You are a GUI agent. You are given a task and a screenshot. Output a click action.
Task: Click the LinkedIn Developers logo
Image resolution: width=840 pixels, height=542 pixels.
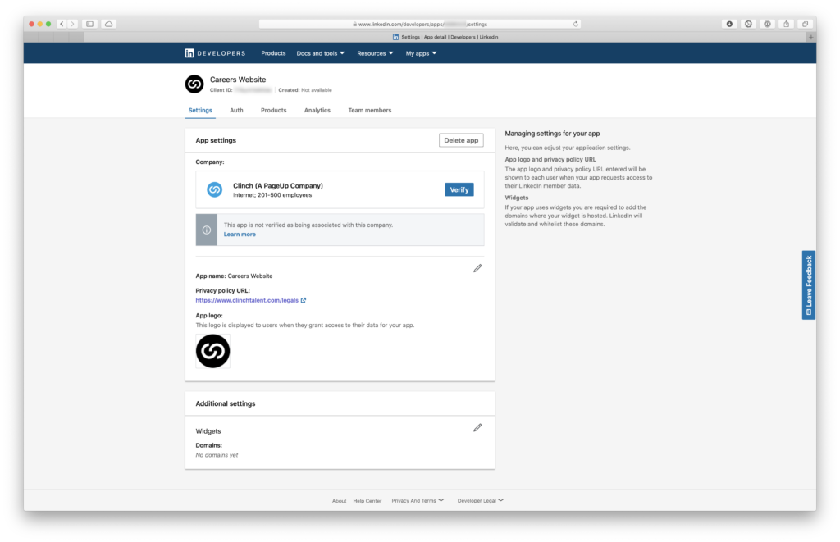tap(214, 53)
